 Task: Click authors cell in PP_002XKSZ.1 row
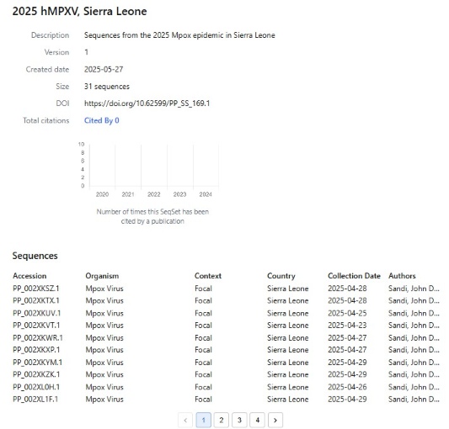(414, 289)
